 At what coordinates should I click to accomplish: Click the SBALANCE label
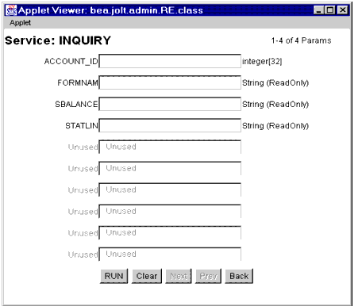click(76, 105)
